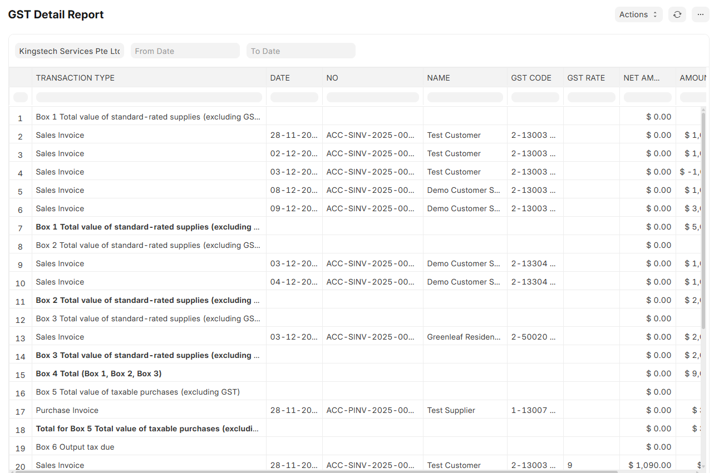Open the Actions dropdown
Screen dimensions: 714x473
[638, 14]
